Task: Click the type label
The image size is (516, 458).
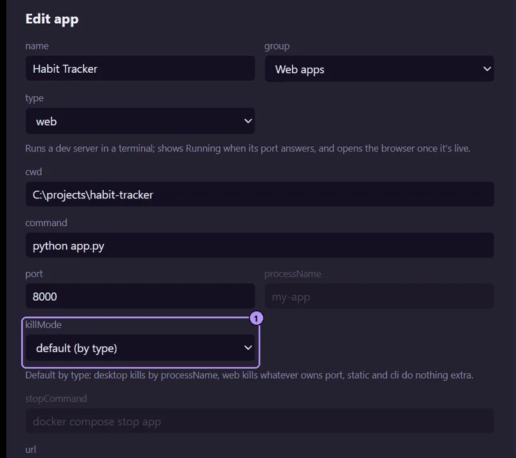Action: [x=34, y=99]
